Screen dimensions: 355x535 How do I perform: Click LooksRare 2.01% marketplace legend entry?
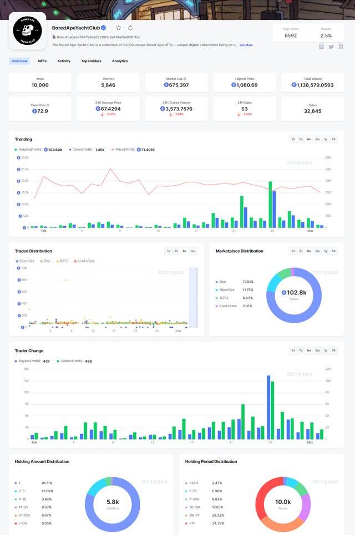(234, 306)
